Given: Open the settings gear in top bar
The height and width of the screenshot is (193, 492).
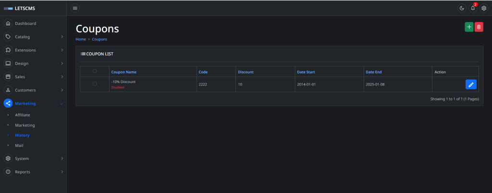Looking at the screenshot, I should click(484, 8).
